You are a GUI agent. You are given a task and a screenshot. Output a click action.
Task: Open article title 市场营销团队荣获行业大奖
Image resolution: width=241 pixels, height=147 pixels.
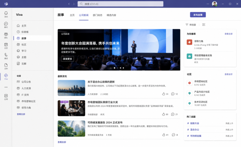point(103,102)
